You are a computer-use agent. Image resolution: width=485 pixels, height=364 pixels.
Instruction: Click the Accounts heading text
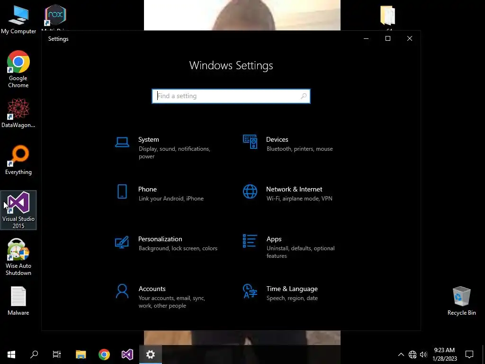click(x=152, y=289)
